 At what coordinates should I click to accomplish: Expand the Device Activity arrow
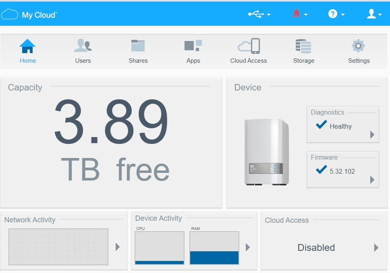coord(247,247)
